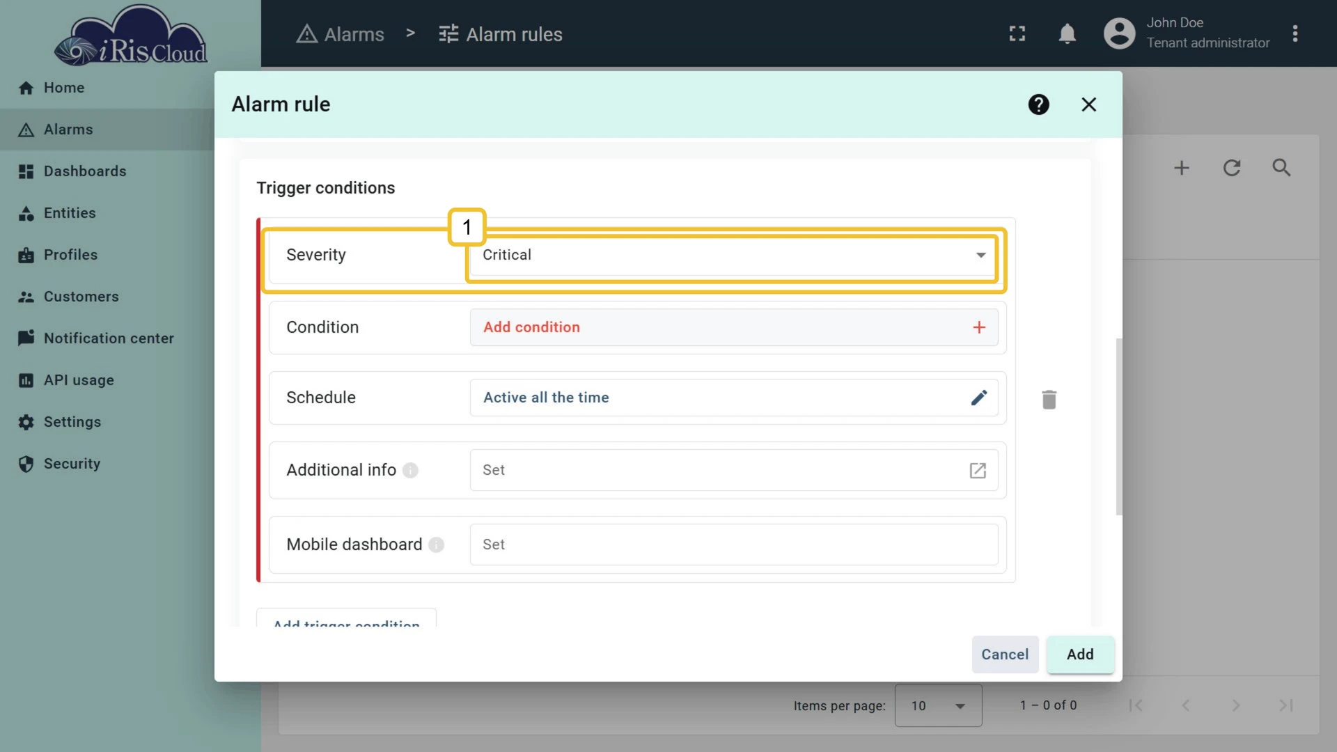
Task: Add new alarm rule plus icon
Action: coord(1182,168)
